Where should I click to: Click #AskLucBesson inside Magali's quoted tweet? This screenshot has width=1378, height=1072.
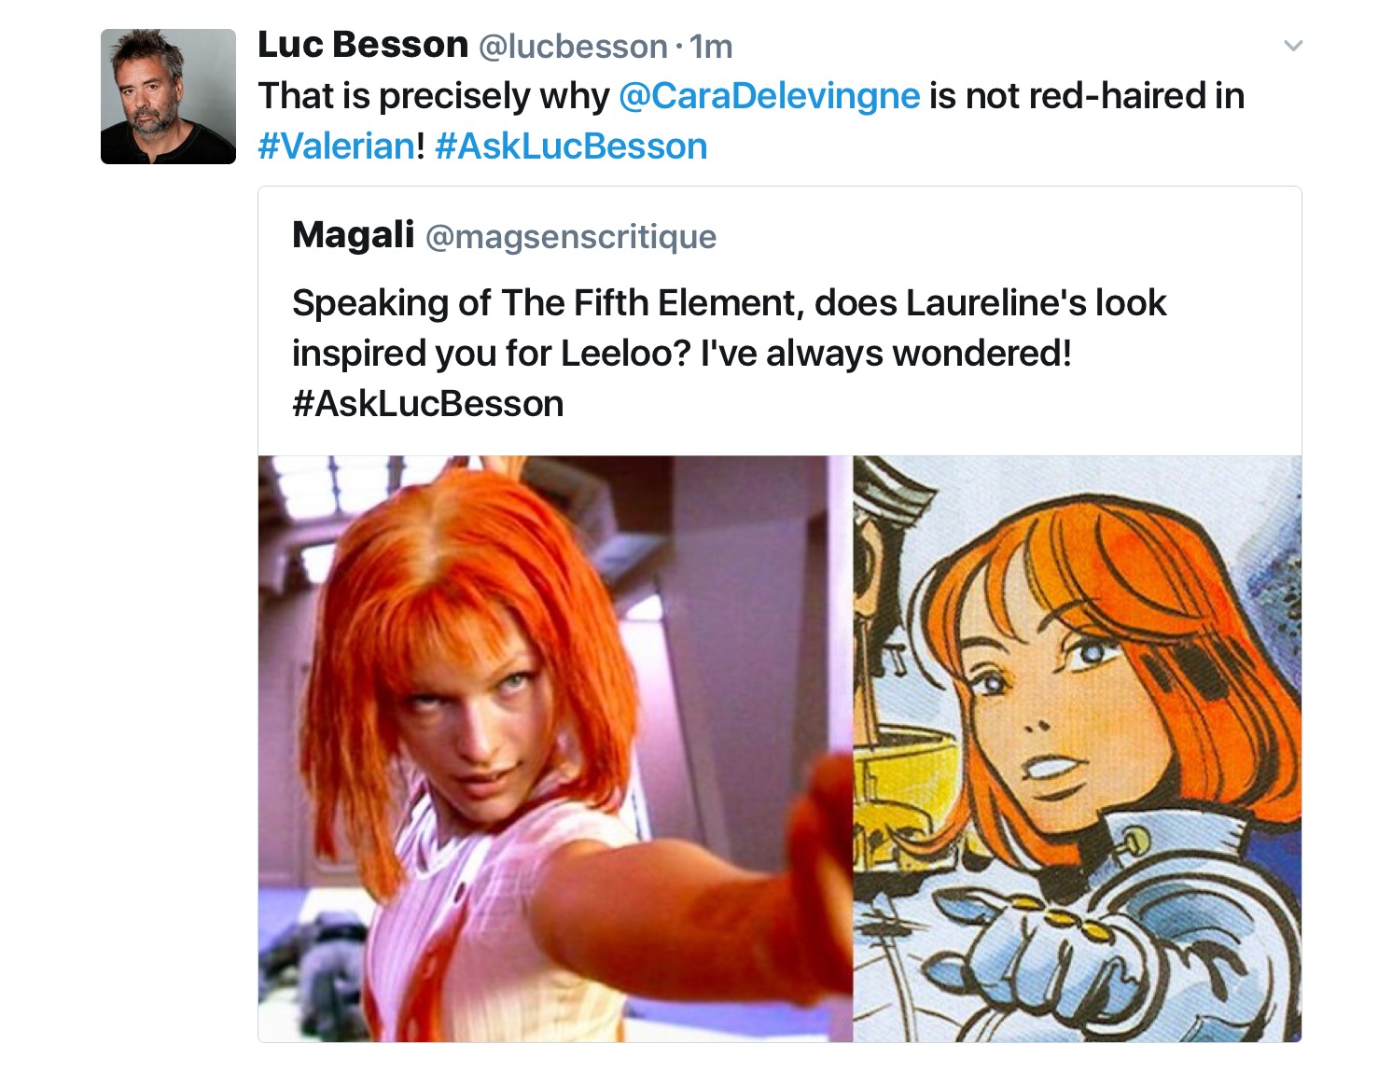(x=428, y=404)
